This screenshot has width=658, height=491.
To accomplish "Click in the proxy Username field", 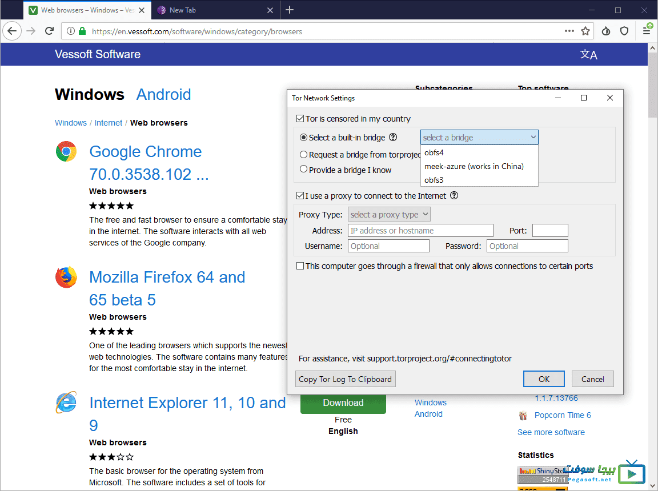I will point(388,246).
